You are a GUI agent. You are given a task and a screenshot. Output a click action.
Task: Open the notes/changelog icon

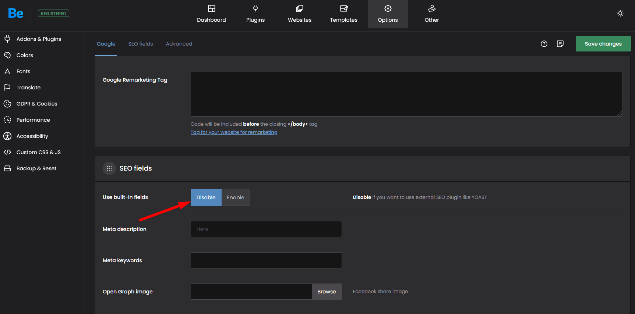(560, 44)
